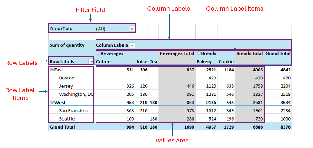Screen dimensions: 313x148
Task: Collapse the Beverages column group
Action: (x=98, y=53)
